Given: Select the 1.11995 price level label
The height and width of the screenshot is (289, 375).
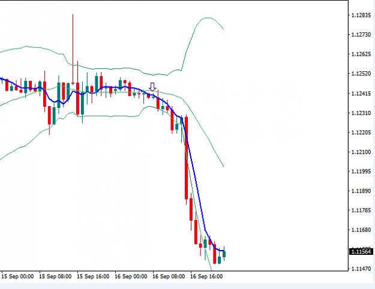Looking at the screenshot, I should tap(361, 171).
